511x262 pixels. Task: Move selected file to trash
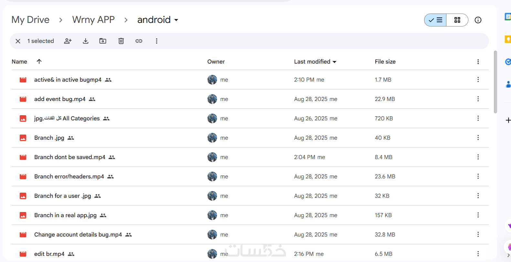pyautogui.click(x=121, y=41)
